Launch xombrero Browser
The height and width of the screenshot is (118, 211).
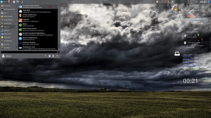pos(38,43)
